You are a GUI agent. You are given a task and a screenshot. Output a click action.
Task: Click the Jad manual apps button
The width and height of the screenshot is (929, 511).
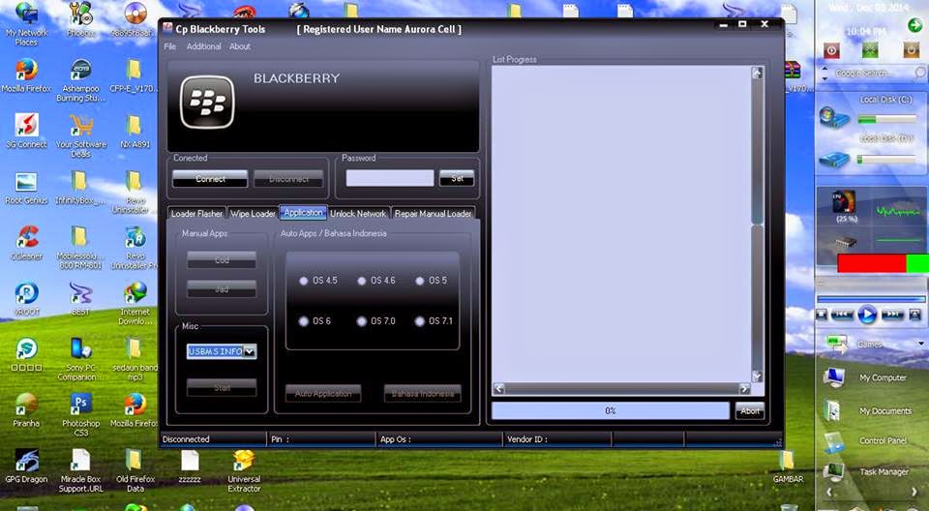tap(222, 288)
